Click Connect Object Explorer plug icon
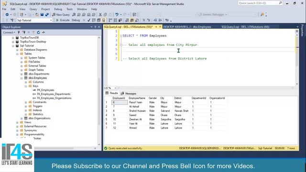Screen dimensions: 306x172 19,32
